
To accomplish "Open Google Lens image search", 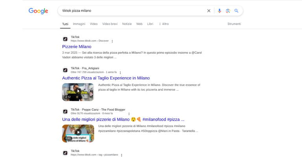I will click(228, 11).
